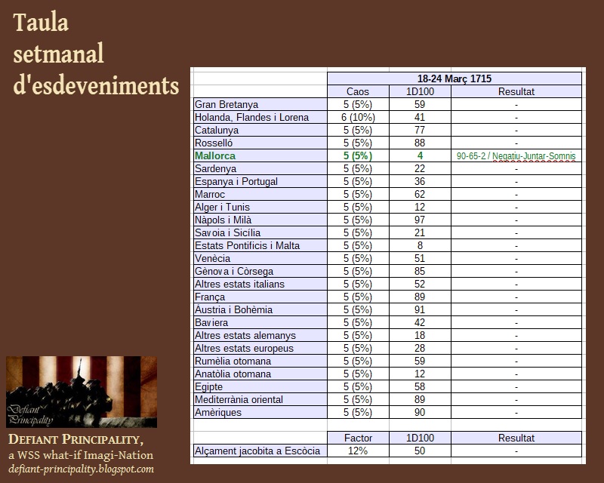Click the 1D100 value '58' for Egipte
This screenshot has width=604, height=483.
point(420,386)
